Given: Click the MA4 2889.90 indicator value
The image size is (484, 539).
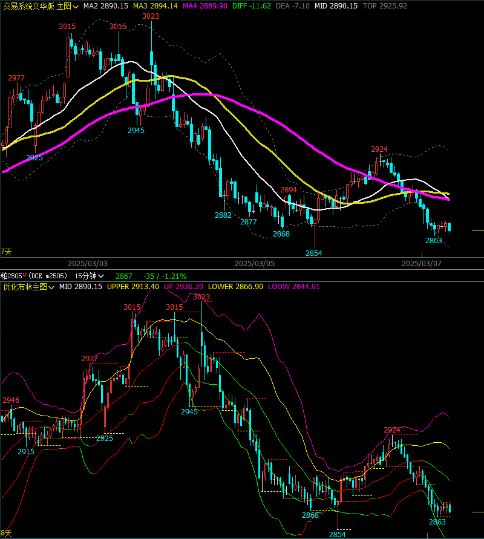Looking at the screenshot, I should click(x=205, y=6).
